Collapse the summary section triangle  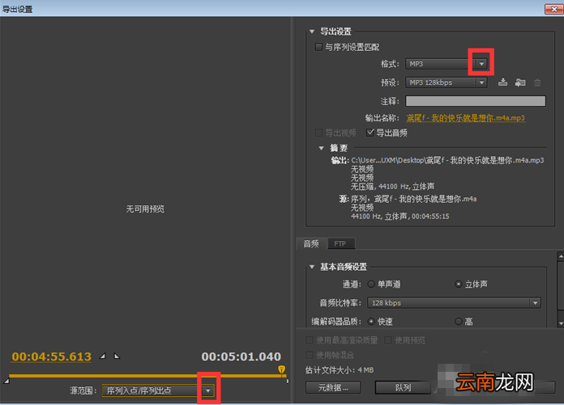pos(321,148)
